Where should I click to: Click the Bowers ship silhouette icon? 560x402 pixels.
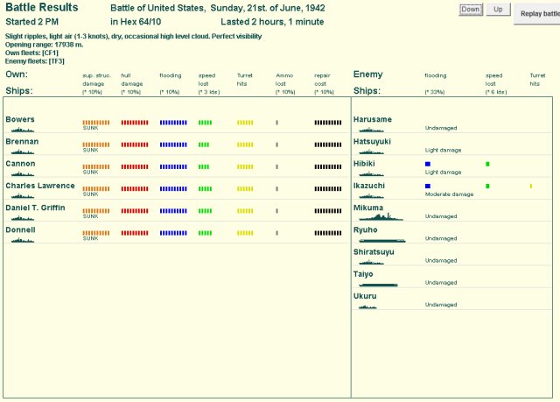(23, 129)
